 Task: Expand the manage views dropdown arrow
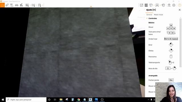tap(160, 5)
